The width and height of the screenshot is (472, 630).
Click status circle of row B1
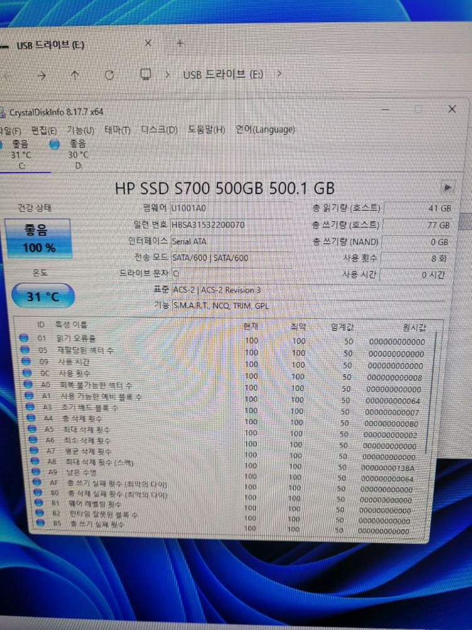(x=39, y=502)
